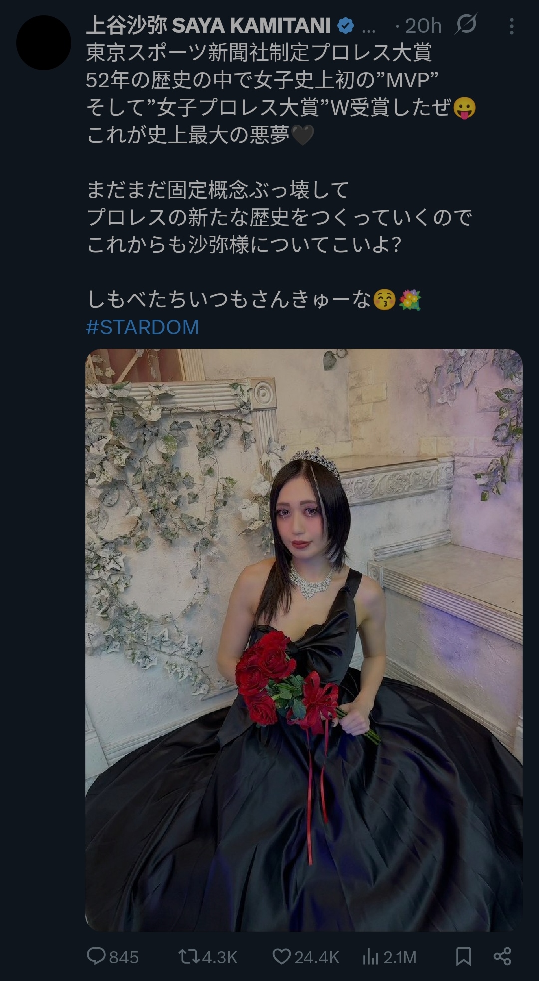Open the reply comment icon

(x=96, y=956)
